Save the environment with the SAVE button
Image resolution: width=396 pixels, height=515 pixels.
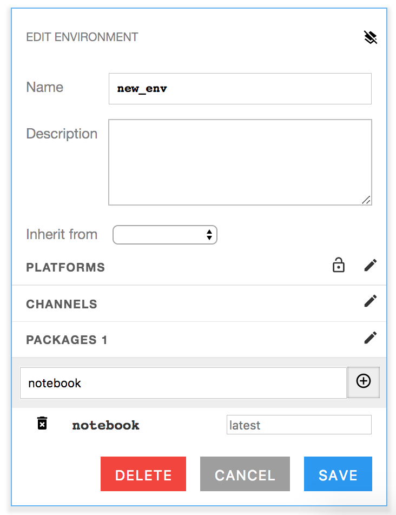coord(338,474)
